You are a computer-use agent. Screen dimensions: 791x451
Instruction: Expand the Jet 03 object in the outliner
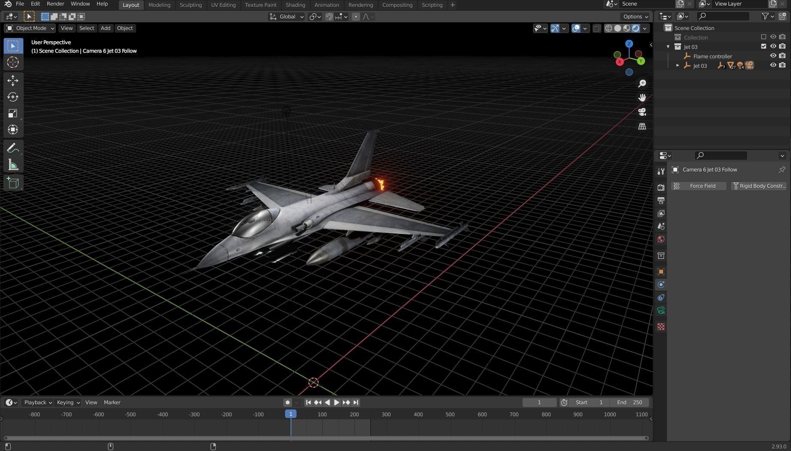(677, 65)
